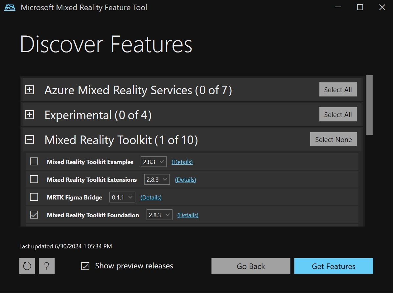Check the Mixed Reality Toolkit Examples box
Screen dimensions: 393x293
pos(34,161)
